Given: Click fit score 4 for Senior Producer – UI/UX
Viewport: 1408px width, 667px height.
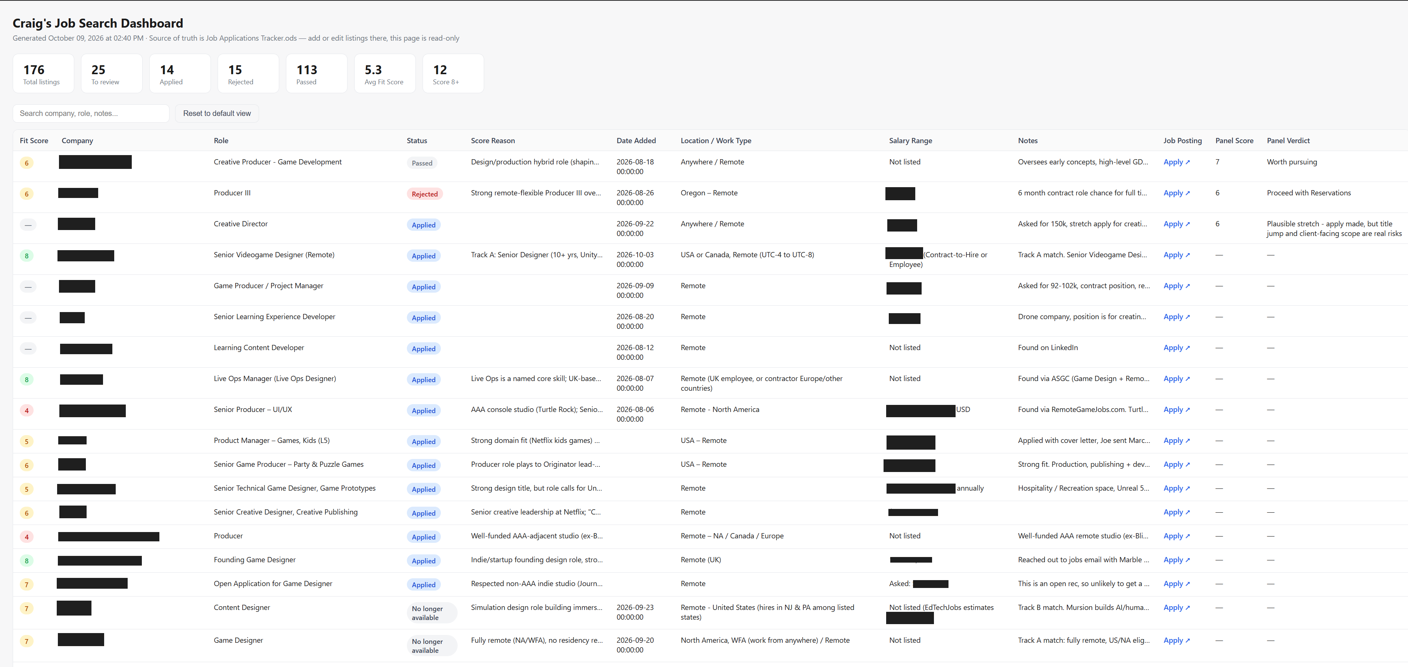Looking at the screenshot, I should coord(26,410).
